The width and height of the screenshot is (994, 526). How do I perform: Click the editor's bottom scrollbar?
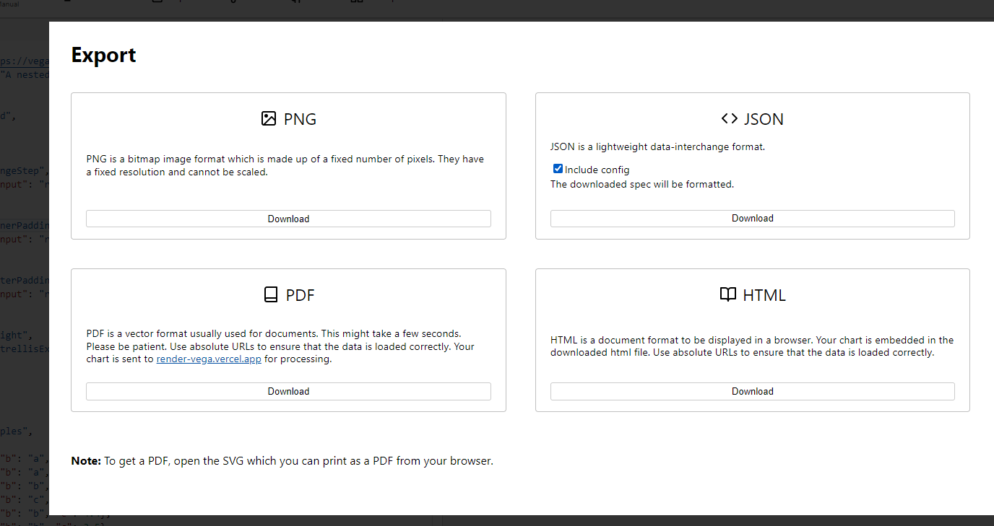pyautogui.click(x=217, y=522)
